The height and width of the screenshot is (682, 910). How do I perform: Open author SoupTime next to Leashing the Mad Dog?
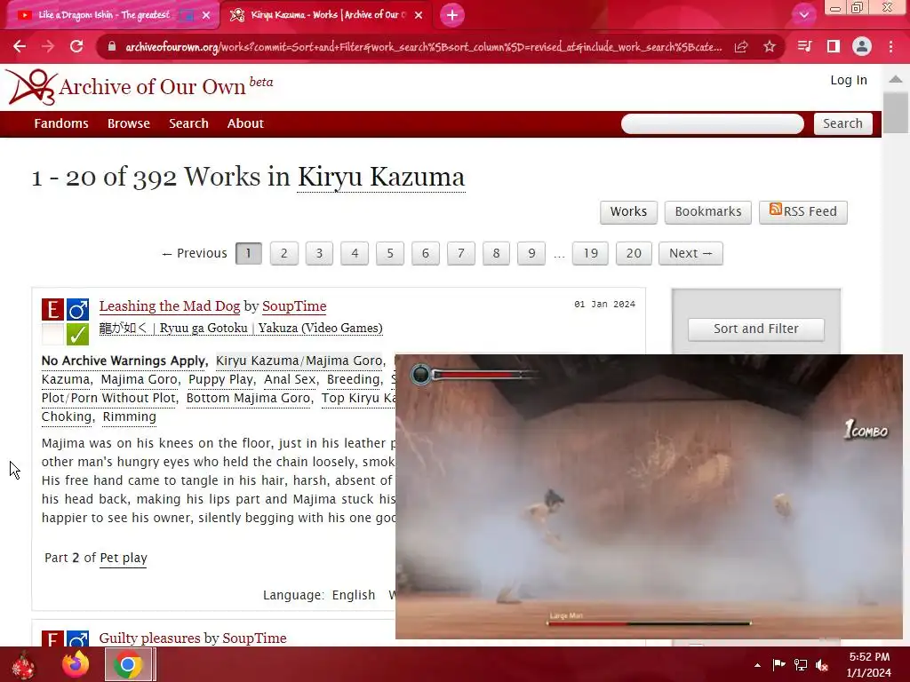tap(294, 306)
